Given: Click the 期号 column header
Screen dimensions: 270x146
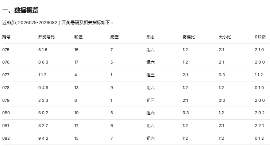Looking at the screenshot, I should (x=6, y=37).
